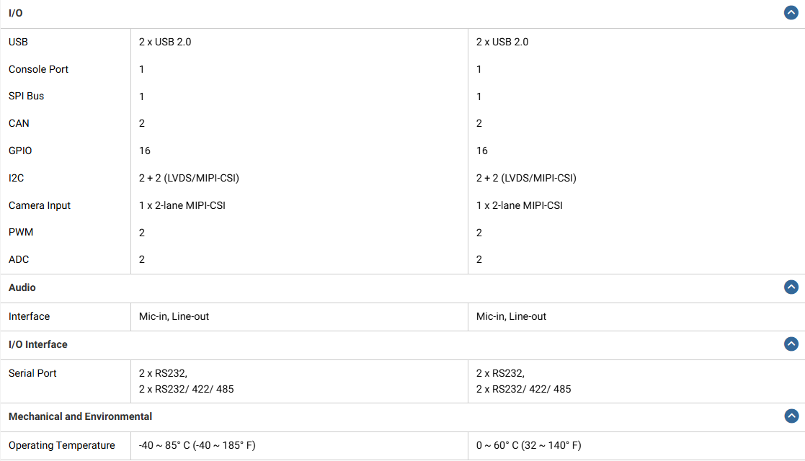The image size is (805, 461).
Task: Click the audio Interface row label
Action: 29,316
